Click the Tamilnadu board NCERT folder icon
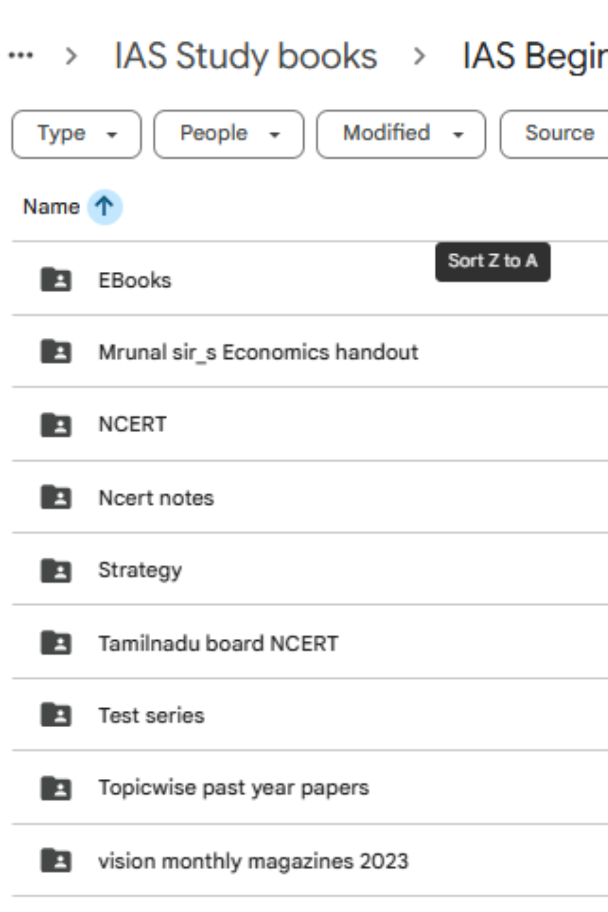The image size is (608, 912). (x=56, y=643)
